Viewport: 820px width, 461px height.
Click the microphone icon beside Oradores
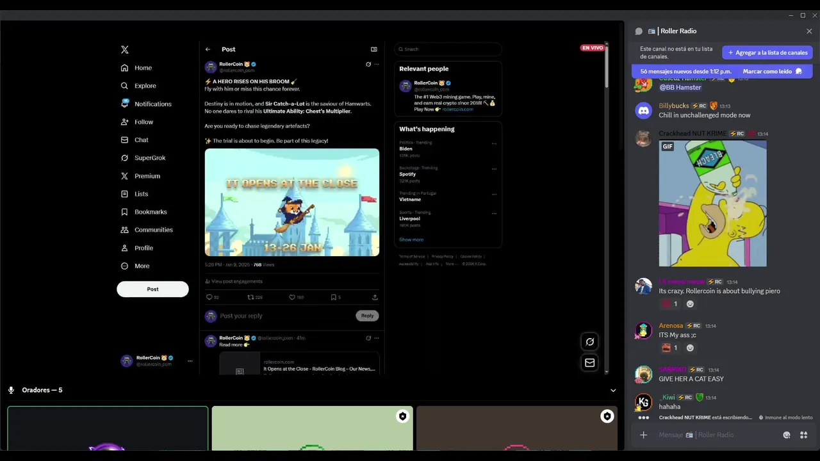12,390
